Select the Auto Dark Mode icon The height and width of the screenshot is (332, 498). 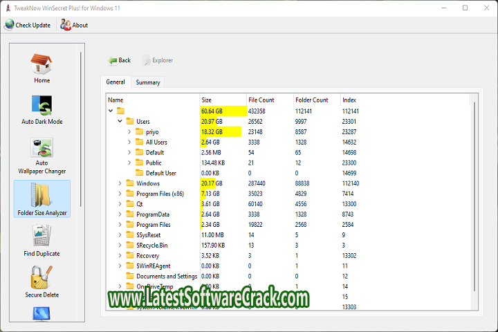(41, 105)
